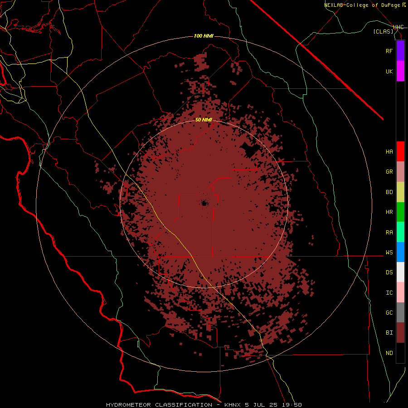Click the "HHC" product code text
Viewport: 408px width, 408px height.
pyautogui.click(x=398, y=27)
